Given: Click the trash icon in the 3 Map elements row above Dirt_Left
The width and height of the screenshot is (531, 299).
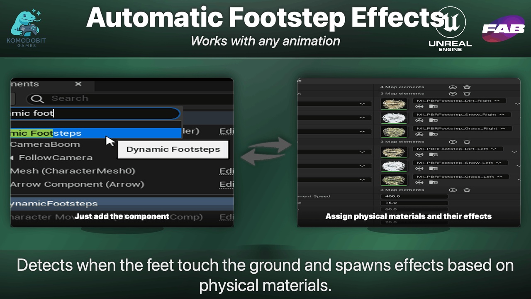Looking at the screenshot, I should 467,142.
